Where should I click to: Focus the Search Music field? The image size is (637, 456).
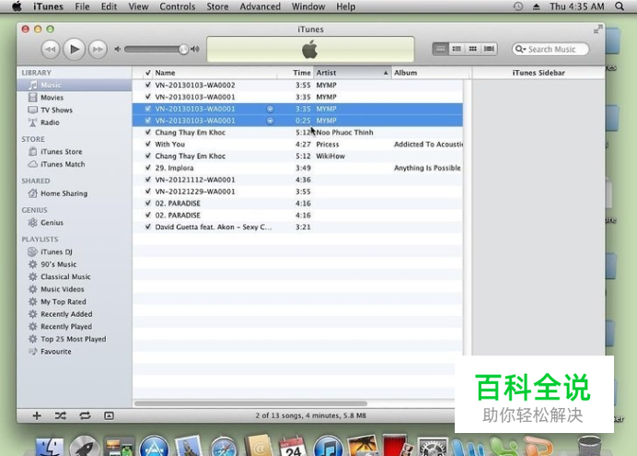(550, 49)
